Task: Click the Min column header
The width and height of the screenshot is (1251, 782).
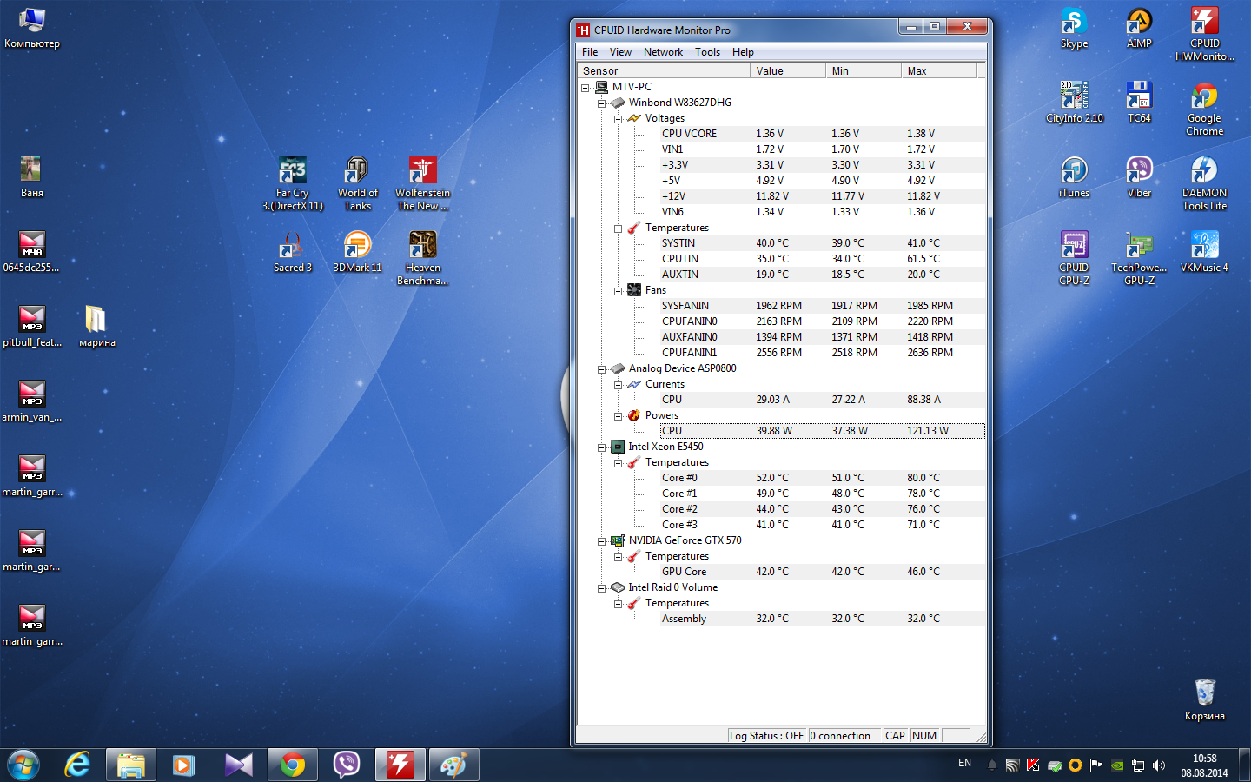Action: (864, 71)
